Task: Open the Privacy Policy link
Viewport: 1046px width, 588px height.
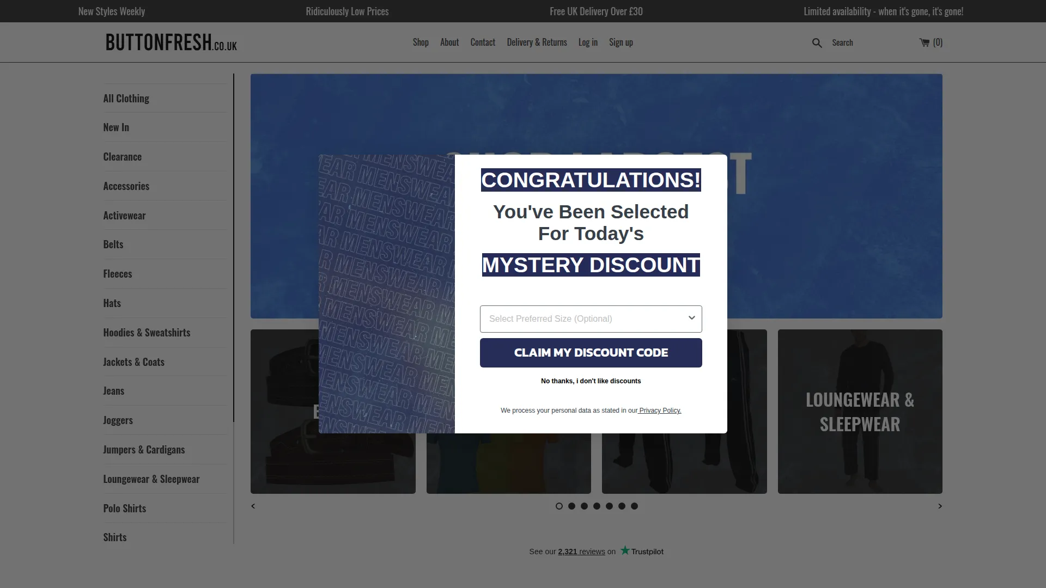Action: [x=660, y=411]
